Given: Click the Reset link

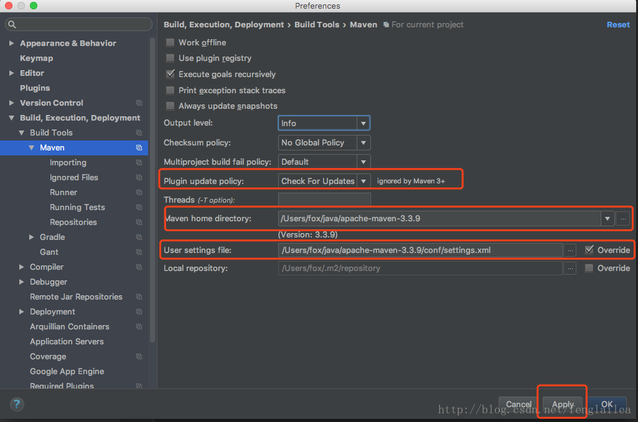Looking at the screenshot, I should pos(618,24).
